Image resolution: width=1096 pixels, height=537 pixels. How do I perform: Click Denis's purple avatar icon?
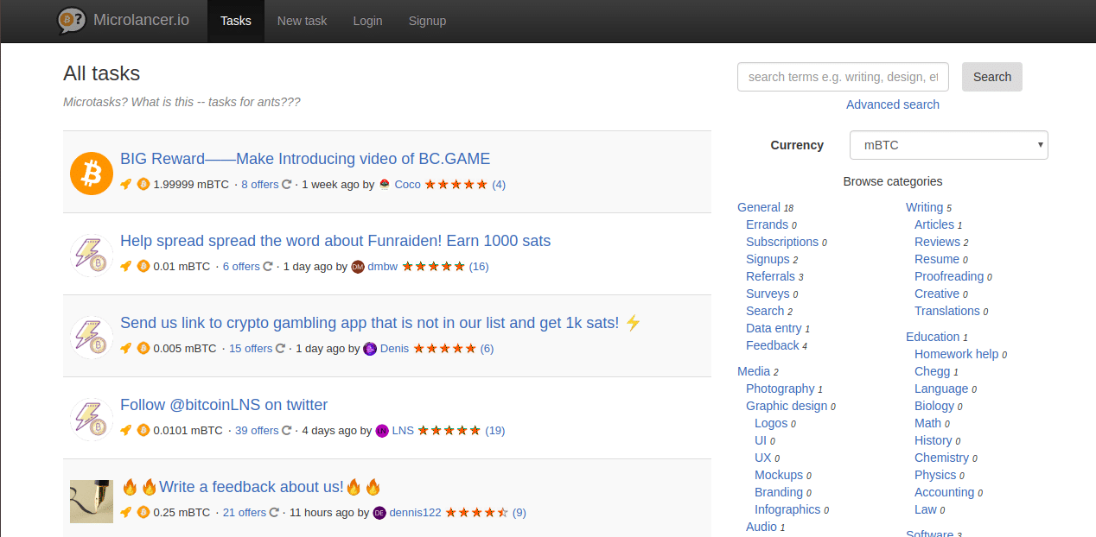(370, 348)
